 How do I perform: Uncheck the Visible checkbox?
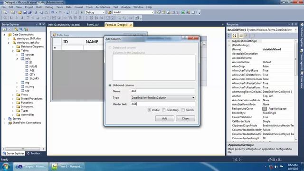149,110
